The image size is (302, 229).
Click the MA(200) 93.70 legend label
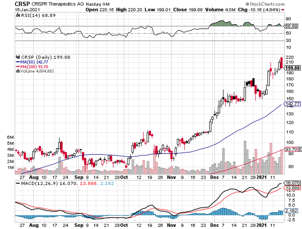click(34, 67)
